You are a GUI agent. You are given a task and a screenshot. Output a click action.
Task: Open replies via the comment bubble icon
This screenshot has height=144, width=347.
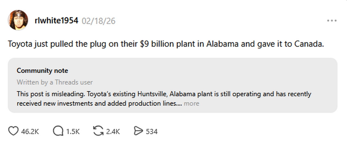pyautogui.click(x=58, y=131)
